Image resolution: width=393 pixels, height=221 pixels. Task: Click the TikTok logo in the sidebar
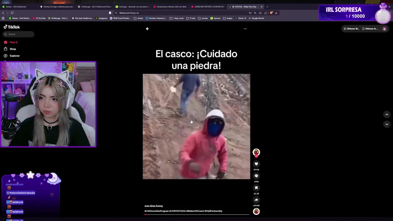12,27
